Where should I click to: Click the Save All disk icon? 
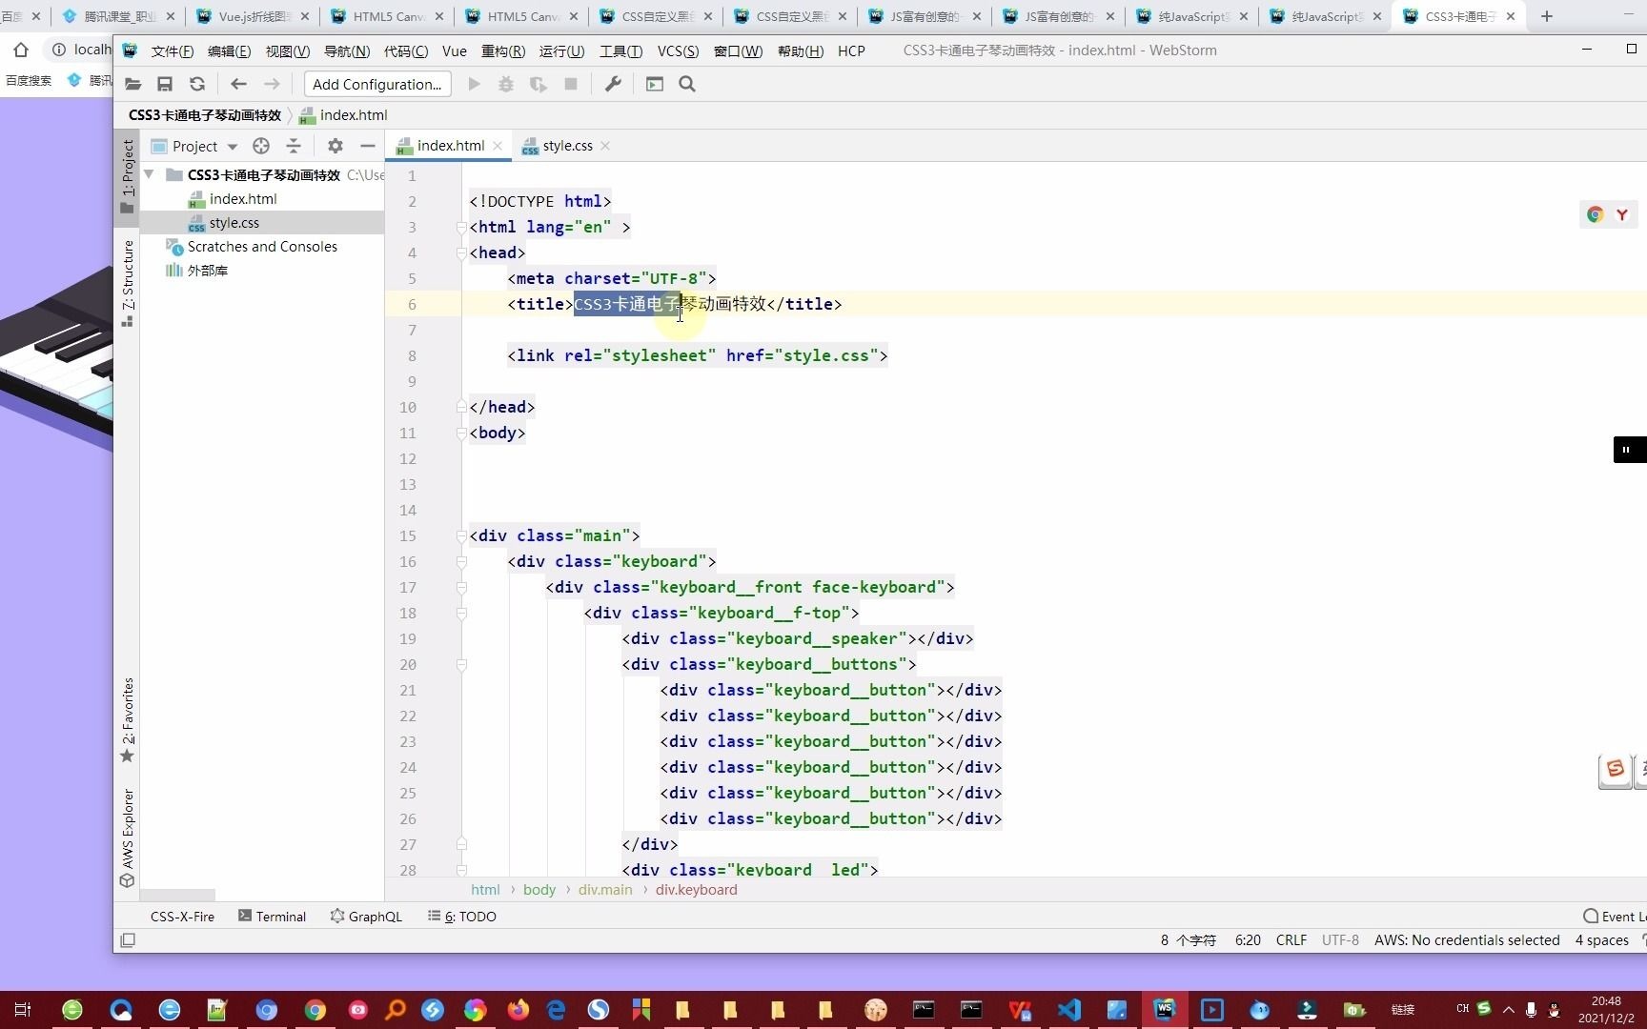(165, 84)
